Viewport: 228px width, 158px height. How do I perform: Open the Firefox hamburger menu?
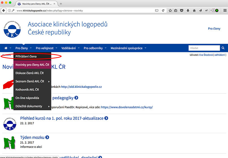(x=225, y=10)
